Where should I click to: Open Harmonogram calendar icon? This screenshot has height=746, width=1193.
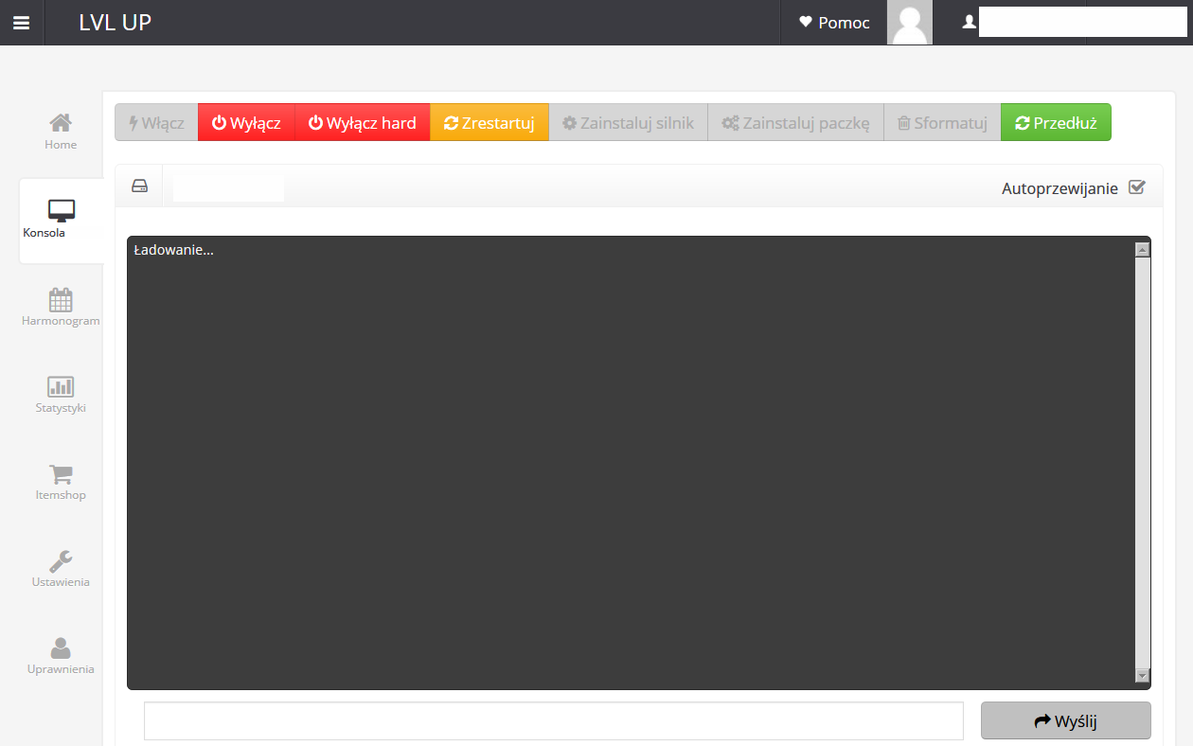61,300
